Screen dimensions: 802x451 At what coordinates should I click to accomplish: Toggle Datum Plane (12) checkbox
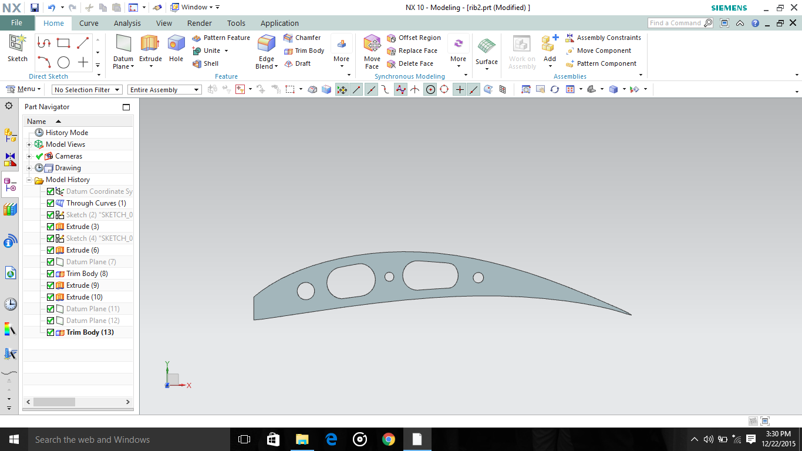[x=50, y=321]
